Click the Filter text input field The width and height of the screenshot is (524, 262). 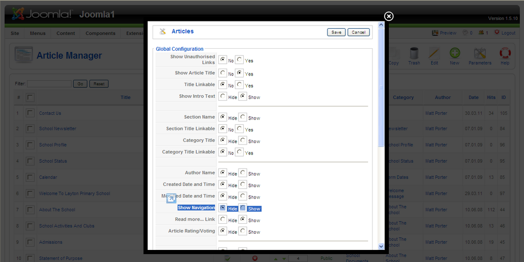pos(49,84)
